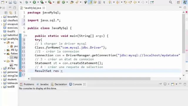Open the Run configurations dropdown arrow
The image size is (188, 106).
[38, 2]
